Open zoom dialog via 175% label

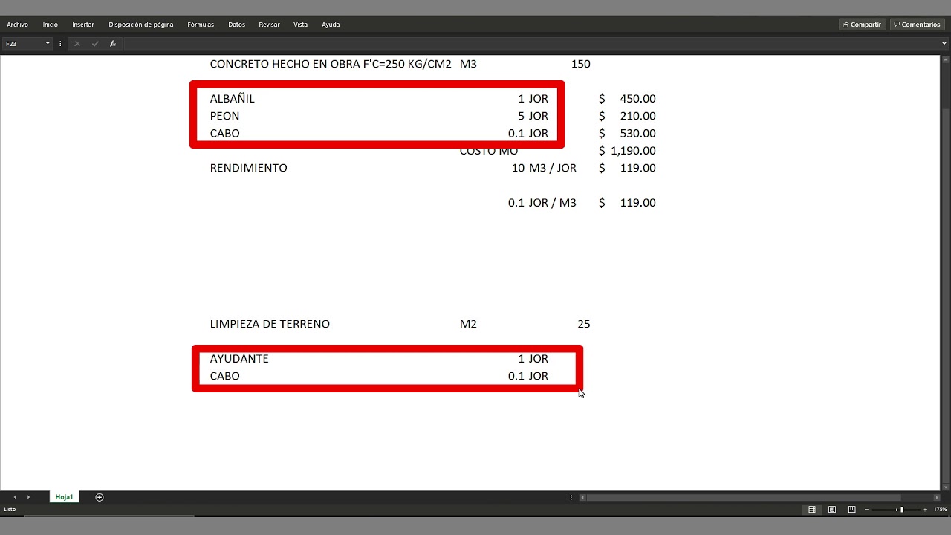[x=940, y=510]
